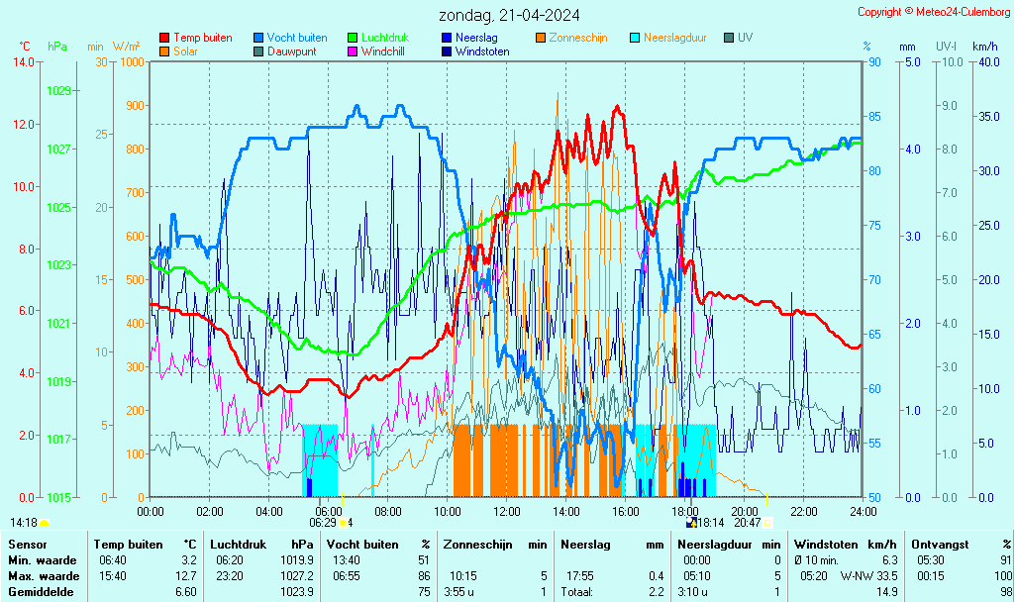Image resolution: width=1016 pixels, height=602 pixels.
Task: Click the dark blue Windstoten legend square
Action: click(447, 51)
